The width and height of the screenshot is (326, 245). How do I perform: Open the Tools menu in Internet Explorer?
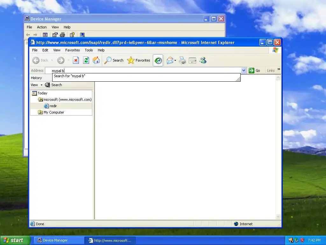pyautogui.click(x=89, y=50)
